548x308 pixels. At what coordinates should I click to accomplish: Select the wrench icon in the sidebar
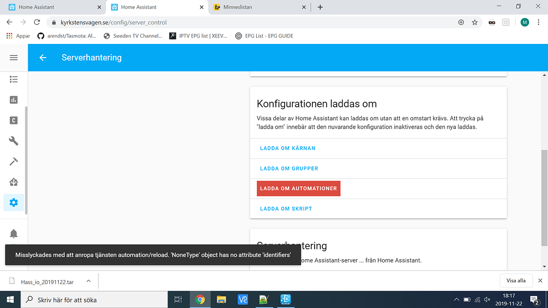pyautogui.click(x=14, y=141)
